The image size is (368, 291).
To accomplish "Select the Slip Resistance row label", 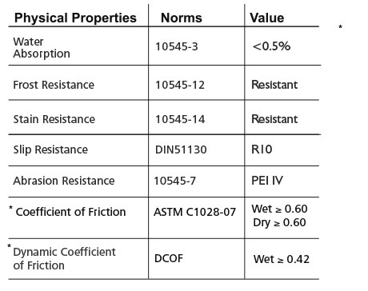I will 50,149.
